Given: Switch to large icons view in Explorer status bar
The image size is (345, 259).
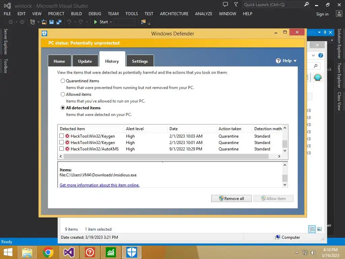Looking at the screenshot, I should 319,229.
